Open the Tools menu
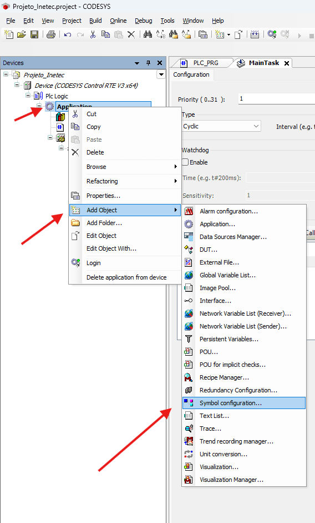The height and width of the screenshot is (523, 315). pyautogui.click(x=167, y=21)
